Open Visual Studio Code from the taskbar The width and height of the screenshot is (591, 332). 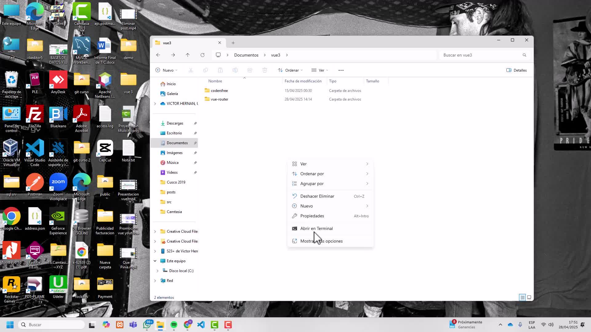click(x=201, y=325)
